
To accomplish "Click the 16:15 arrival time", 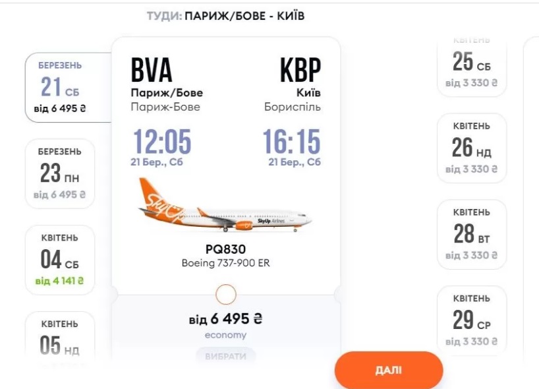I will [291, 142].
